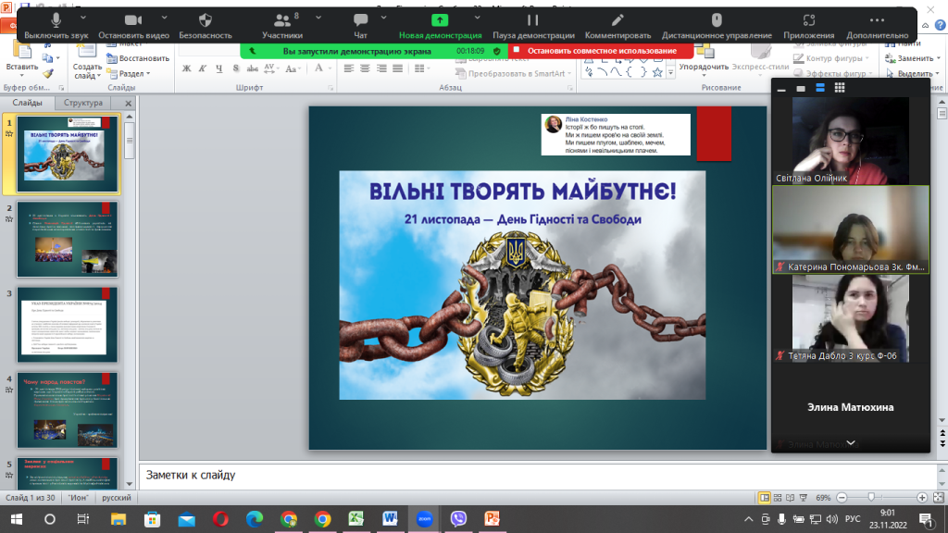Adjust the slide zoom slider handle
This screenshot has height=533, width=948.
(x=871, y=497)
